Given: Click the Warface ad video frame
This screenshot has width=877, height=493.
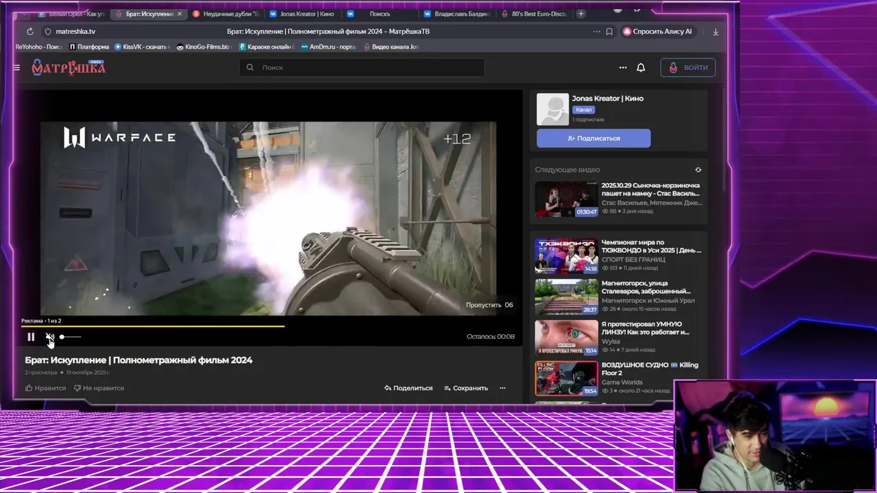Looking at the screenshot, I should [x=268, y=218].
